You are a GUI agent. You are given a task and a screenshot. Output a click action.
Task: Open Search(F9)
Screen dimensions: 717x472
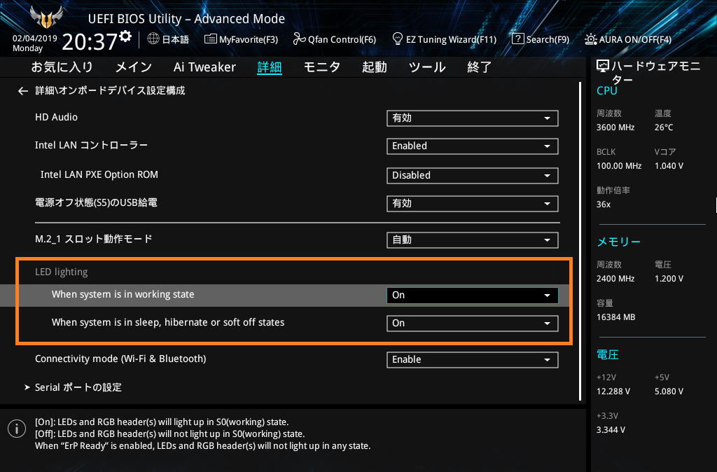click(540, 39)
